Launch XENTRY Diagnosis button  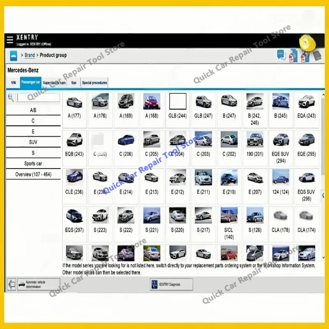point(171,284)
